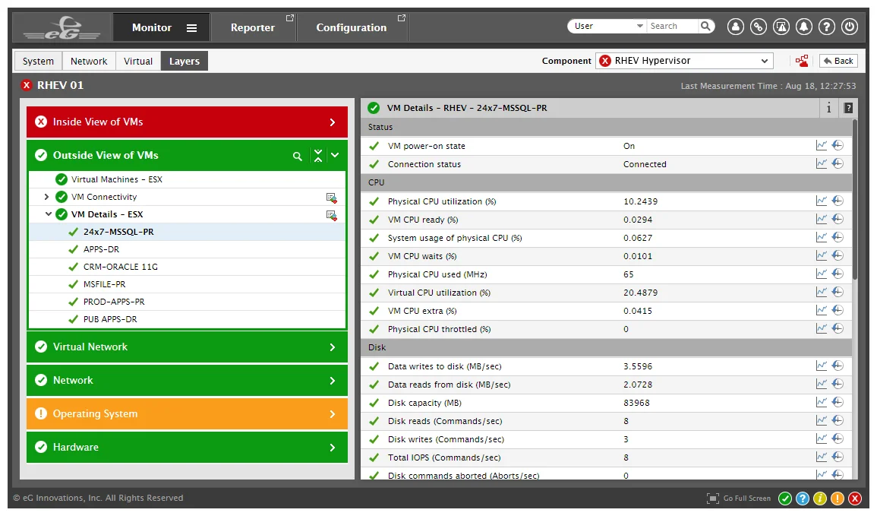
Task: Click the measurements panel vertical scrollbar
Action: pos(855,198)
